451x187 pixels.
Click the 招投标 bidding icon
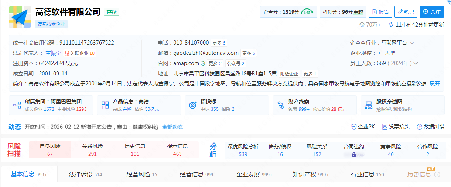(193, 105)
